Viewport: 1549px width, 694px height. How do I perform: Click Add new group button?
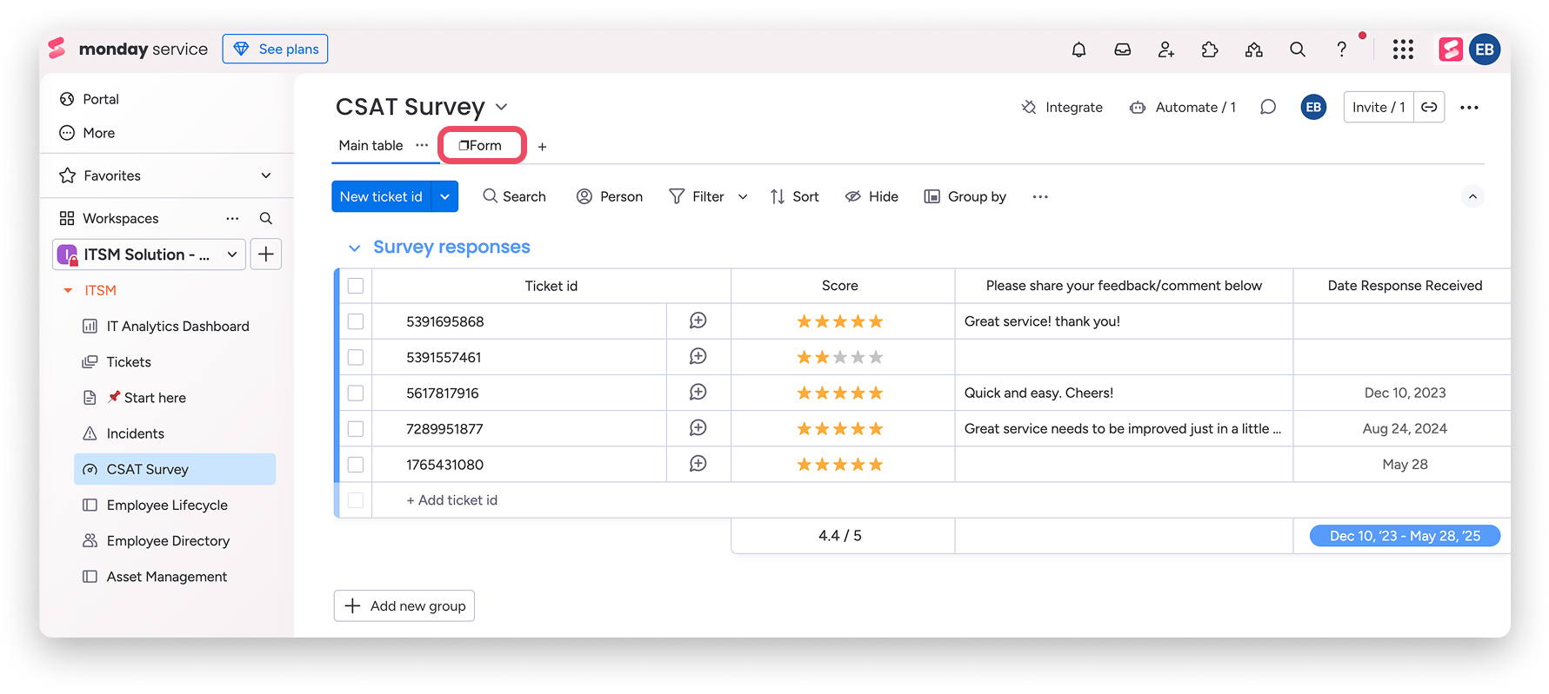(x=404, y=605)
